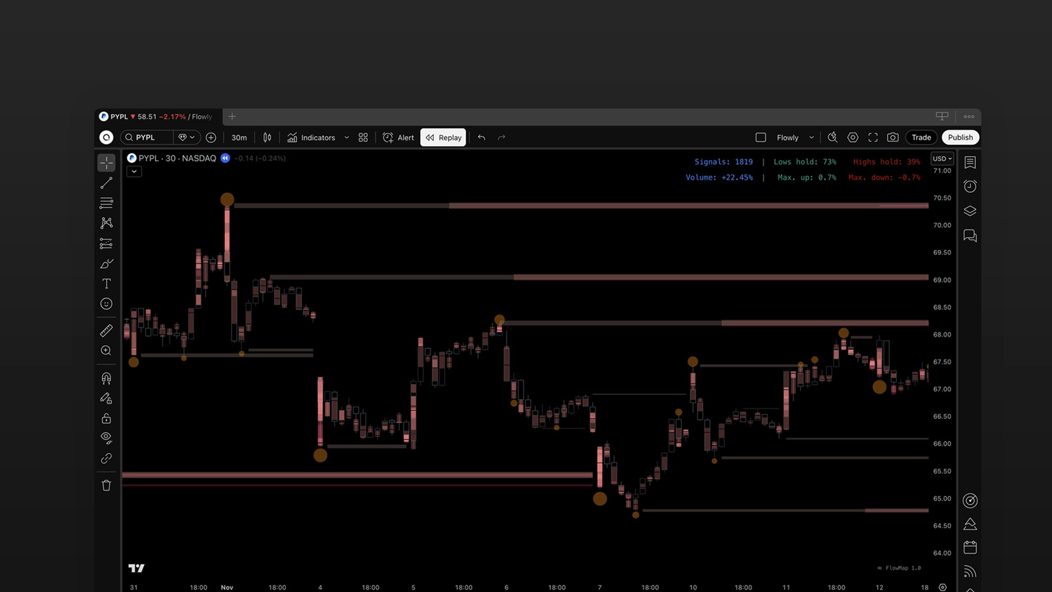This screenshot has height=592, width=1052.
Task: Select the measure ruler tool
Action: (106, 329)
